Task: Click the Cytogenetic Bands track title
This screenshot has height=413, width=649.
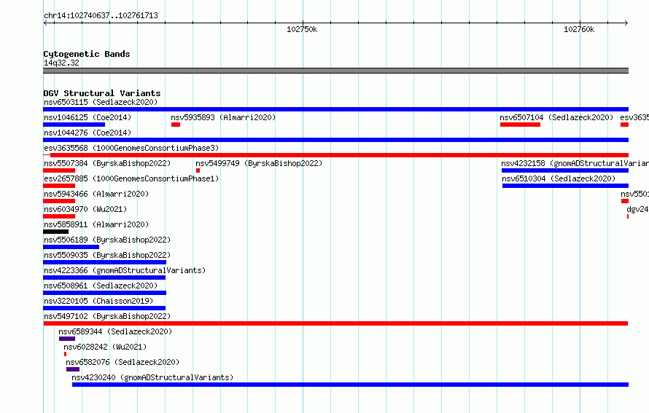Action: pyautogui.click(x=87, y=54)
